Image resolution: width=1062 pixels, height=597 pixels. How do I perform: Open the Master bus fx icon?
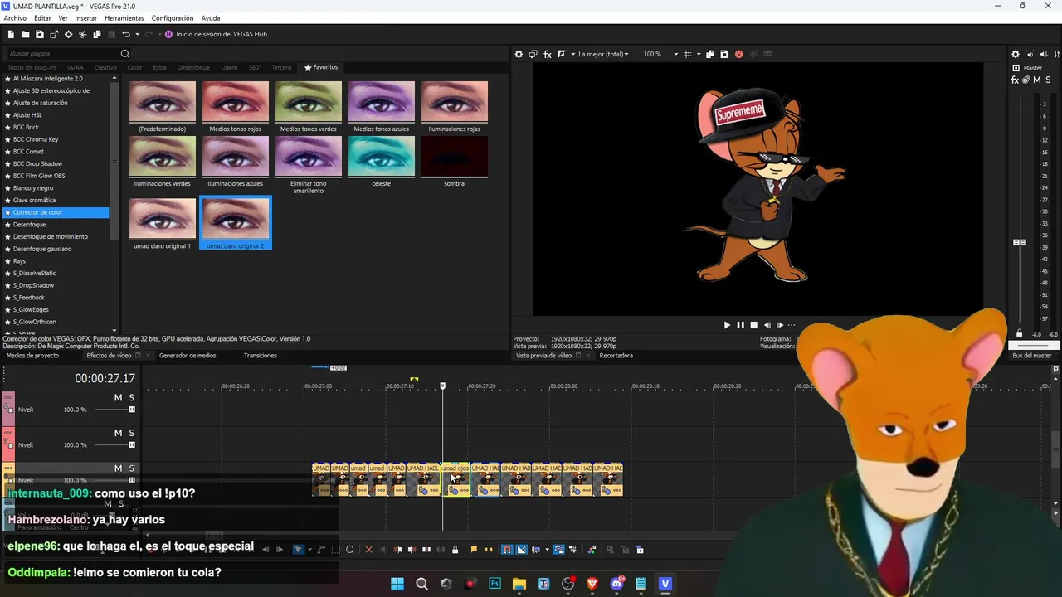click(x=1015, y=80)
